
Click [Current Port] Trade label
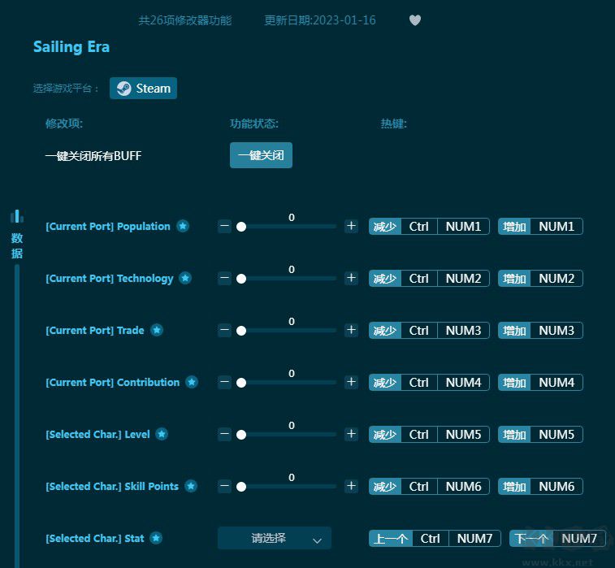[95, 330]
